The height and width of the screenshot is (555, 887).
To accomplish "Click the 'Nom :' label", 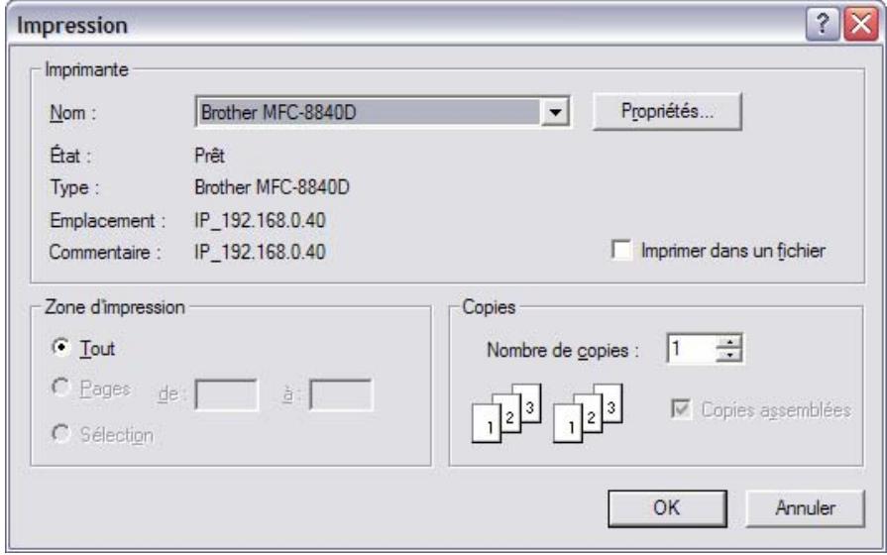I will tap(73, 113).
